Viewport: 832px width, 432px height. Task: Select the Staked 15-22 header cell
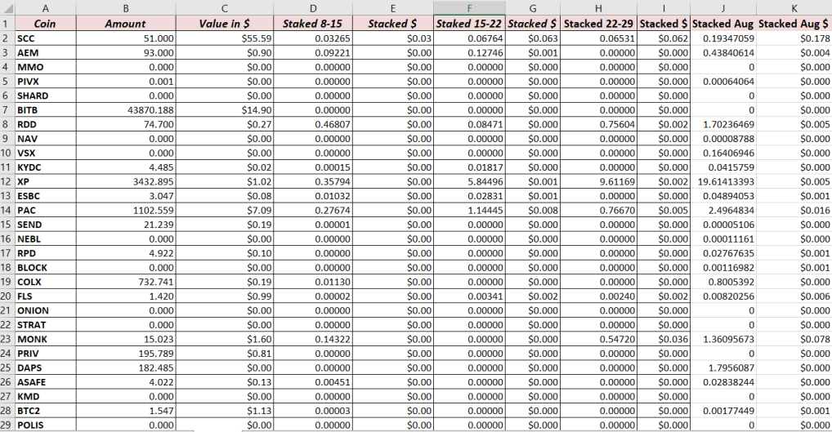(469, 24)
